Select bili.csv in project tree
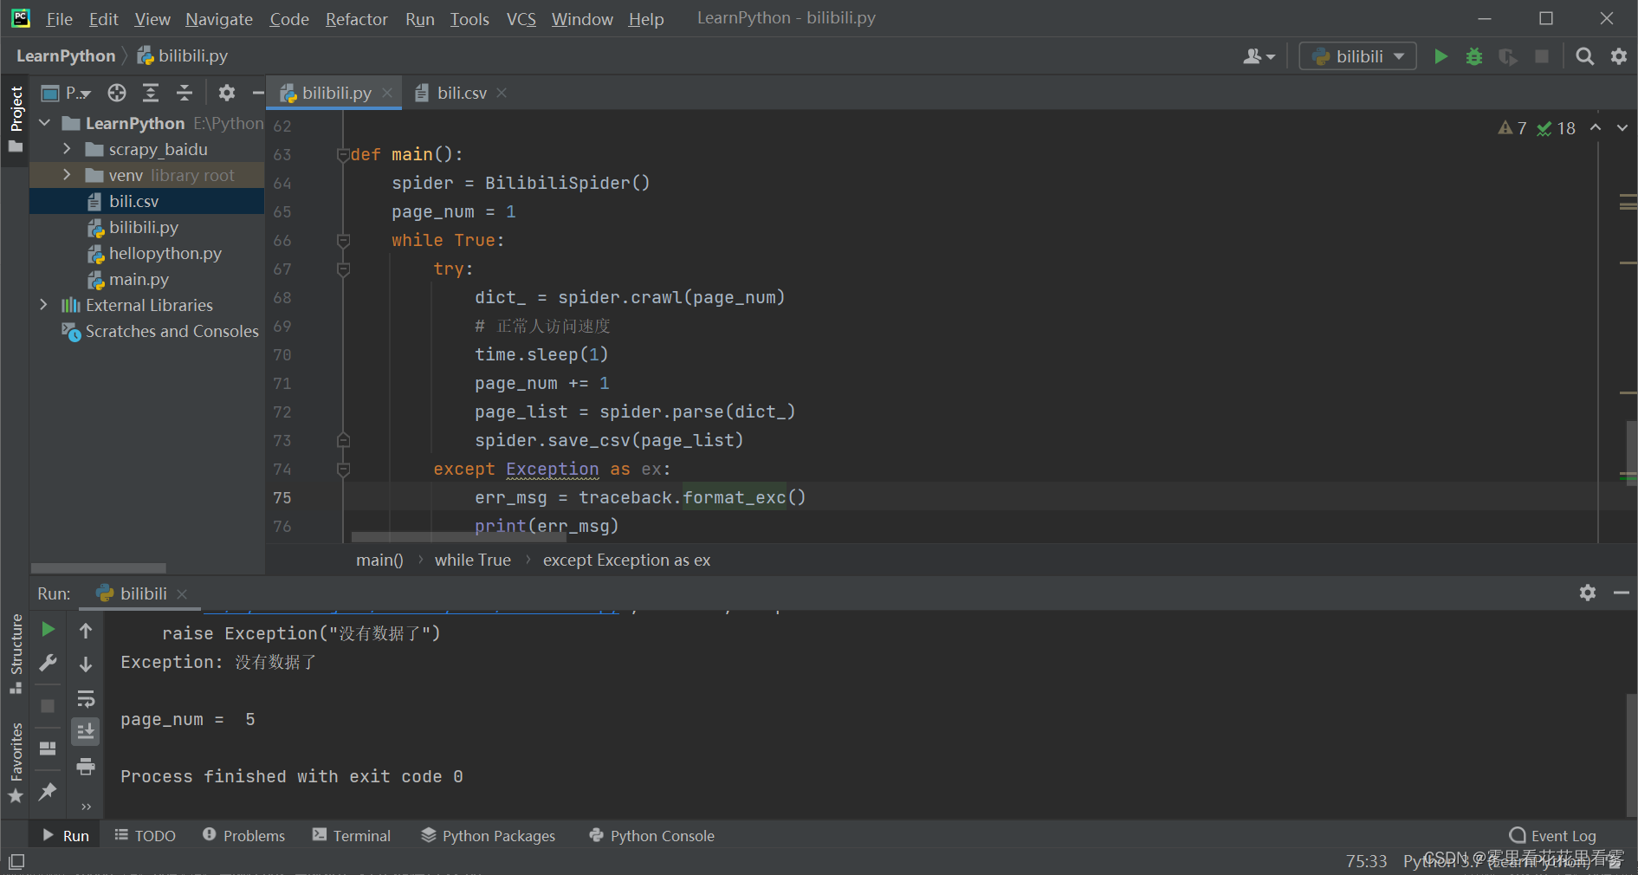 click(x=146, y=201)
